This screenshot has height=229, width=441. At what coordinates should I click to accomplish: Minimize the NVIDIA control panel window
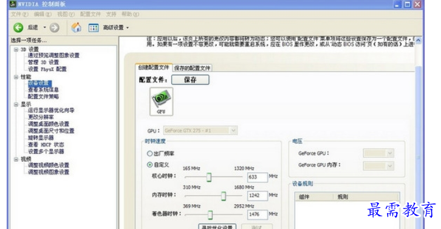(x=397, y=4)
